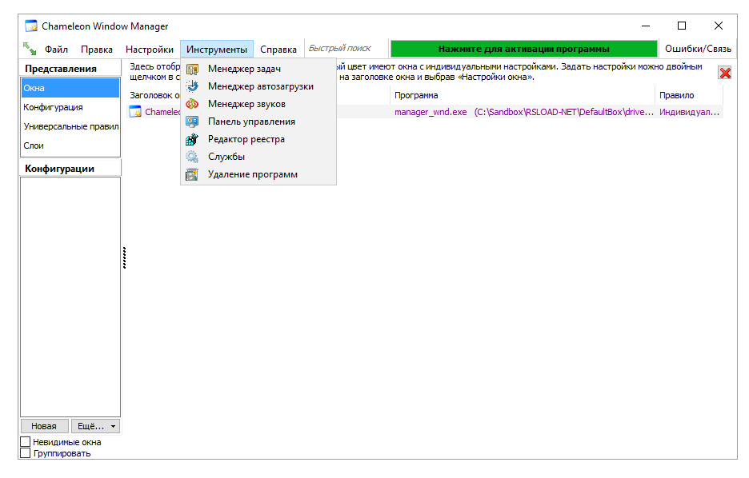749x478 pixels.
Task: Choose Службы menu entry
Action: click(258, 157)
